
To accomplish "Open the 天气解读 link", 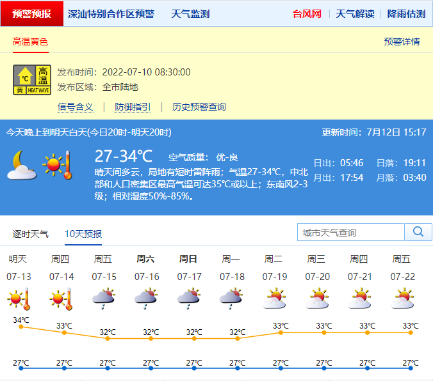I will 355,14.
